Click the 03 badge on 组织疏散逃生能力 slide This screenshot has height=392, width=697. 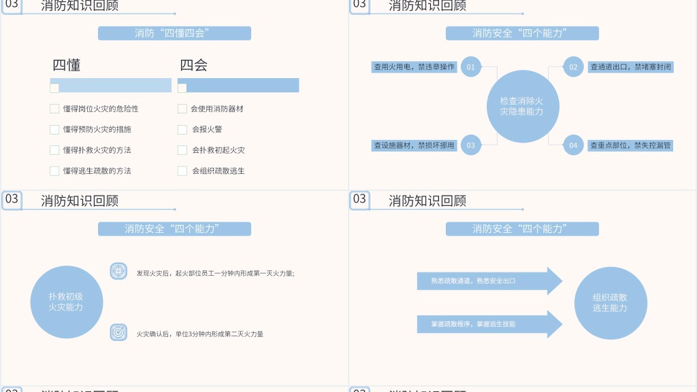click(x=359, y=200)
